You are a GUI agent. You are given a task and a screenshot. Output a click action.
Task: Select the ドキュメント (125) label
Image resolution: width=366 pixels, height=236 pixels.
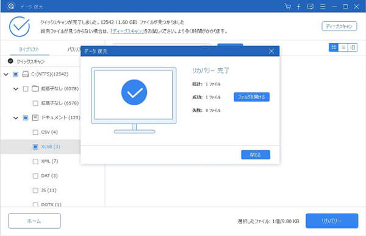(x=60, y=117)
